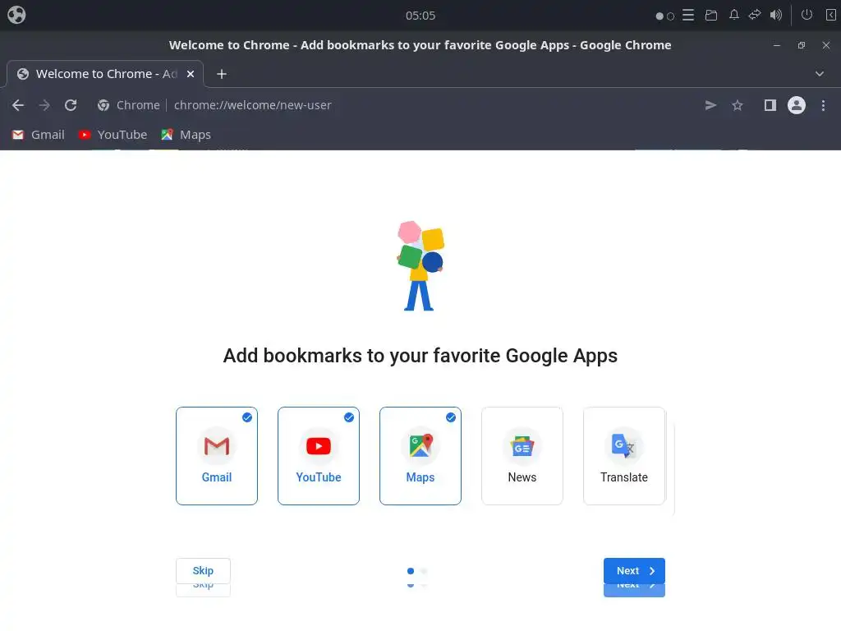The width and height of the screenshot is (841, 631).
Task: Click the Chrome site info icon in address bar
Action: [103, 105]
